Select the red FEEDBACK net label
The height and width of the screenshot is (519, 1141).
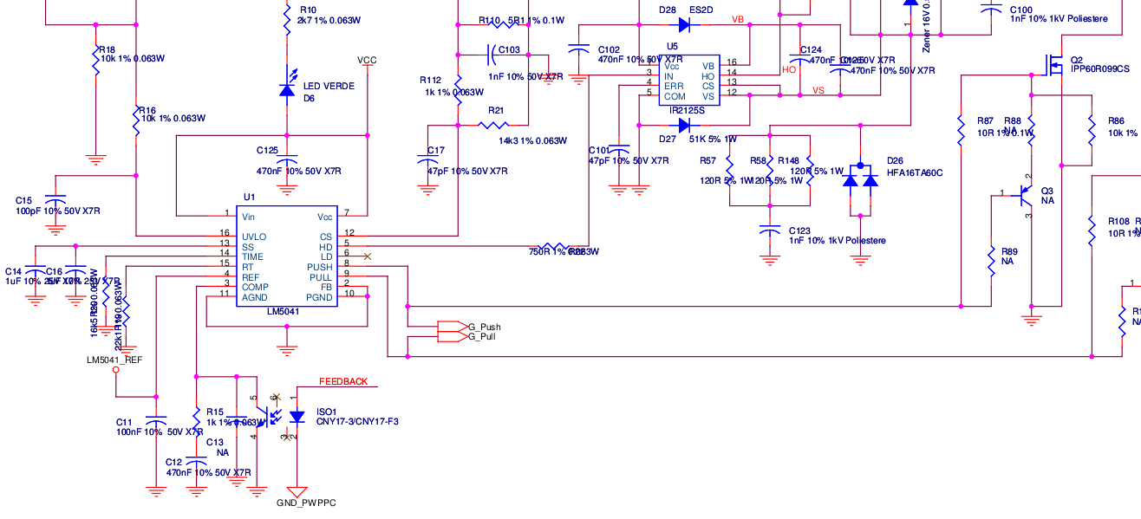pyautogui.click(x=343, y=381)
